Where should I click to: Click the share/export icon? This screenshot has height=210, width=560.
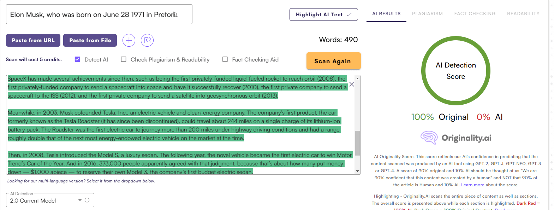(147, 40)
